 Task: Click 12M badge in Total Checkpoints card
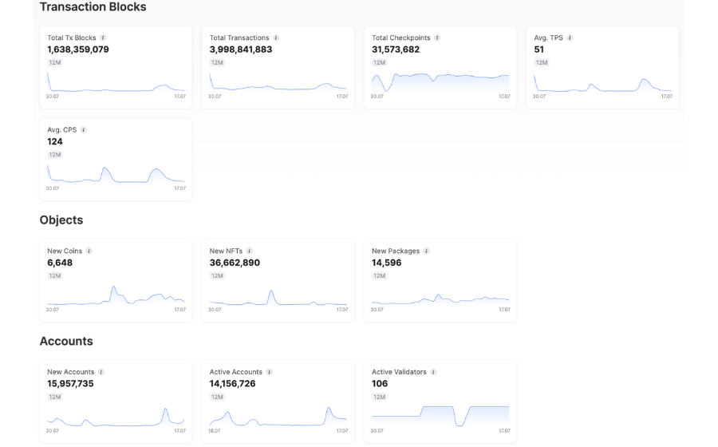pyautogui.click(x=379, y=63)
